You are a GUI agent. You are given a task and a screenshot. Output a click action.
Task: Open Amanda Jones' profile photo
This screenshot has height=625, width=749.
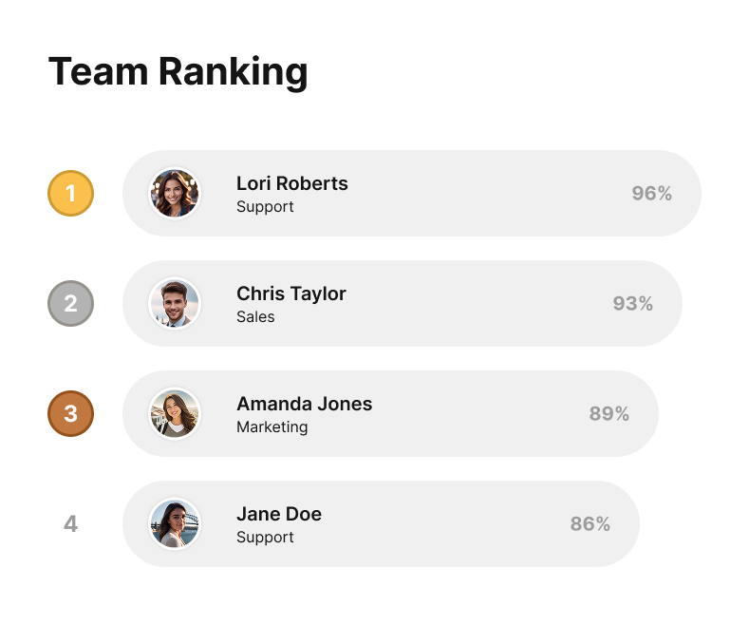tap(175, 414)
